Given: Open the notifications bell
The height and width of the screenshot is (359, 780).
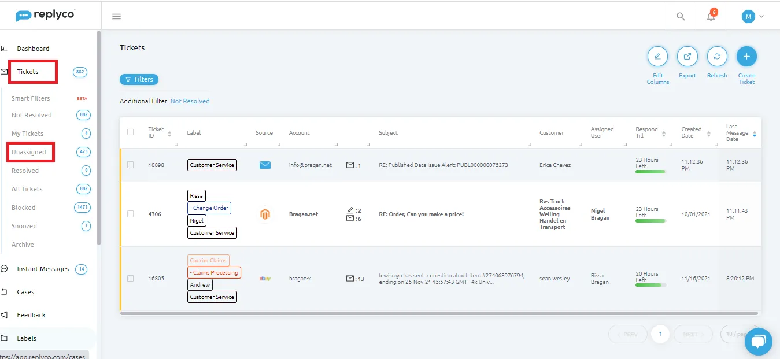Looking at the screenshot, I should click(711, 16).
